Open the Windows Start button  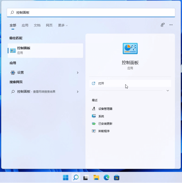[66, 178]
